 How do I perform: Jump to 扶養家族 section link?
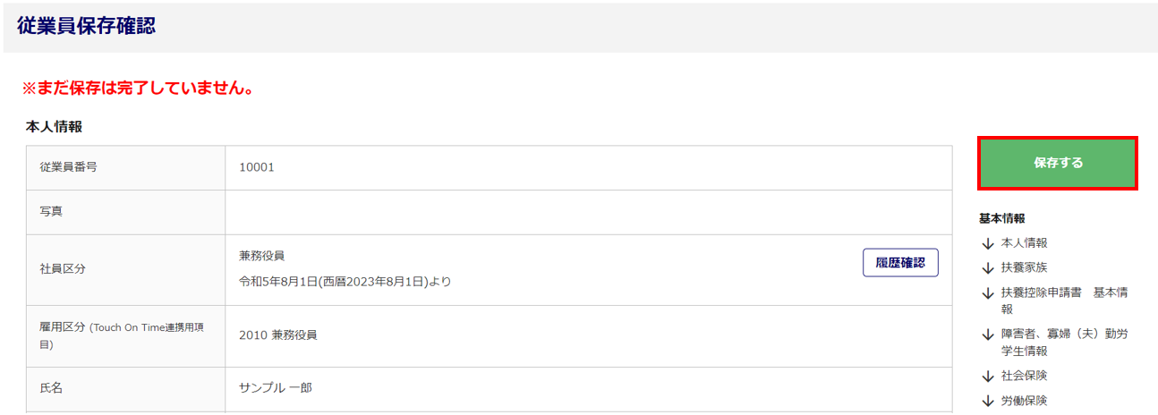point(1024,268)
